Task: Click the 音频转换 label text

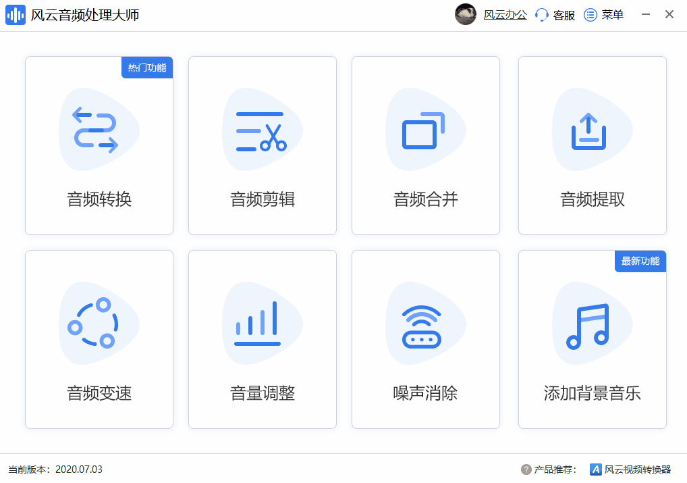Action: 99,199
